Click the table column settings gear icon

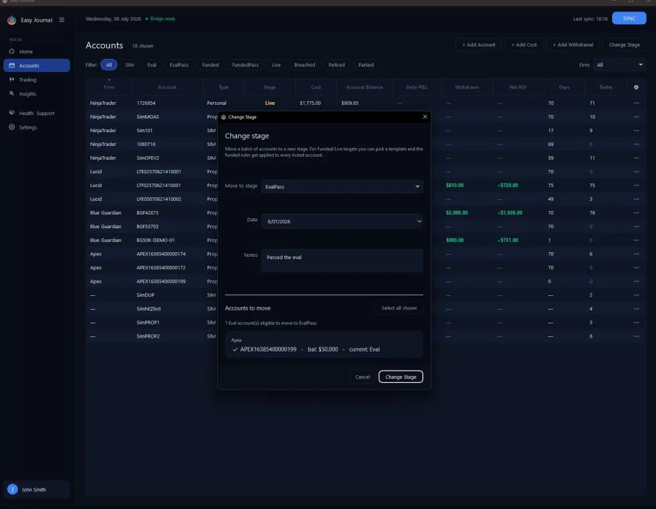(636, 87)
